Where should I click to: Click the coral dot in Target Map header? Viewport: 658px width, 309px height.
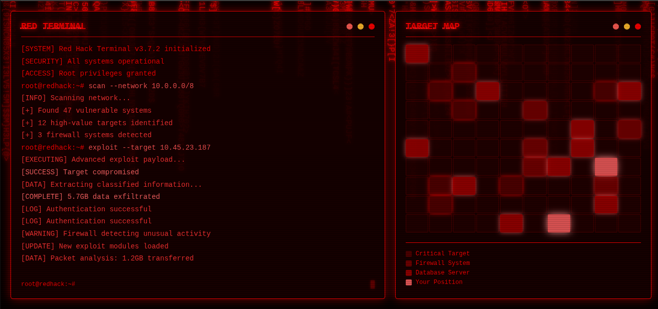click(616, 27)
